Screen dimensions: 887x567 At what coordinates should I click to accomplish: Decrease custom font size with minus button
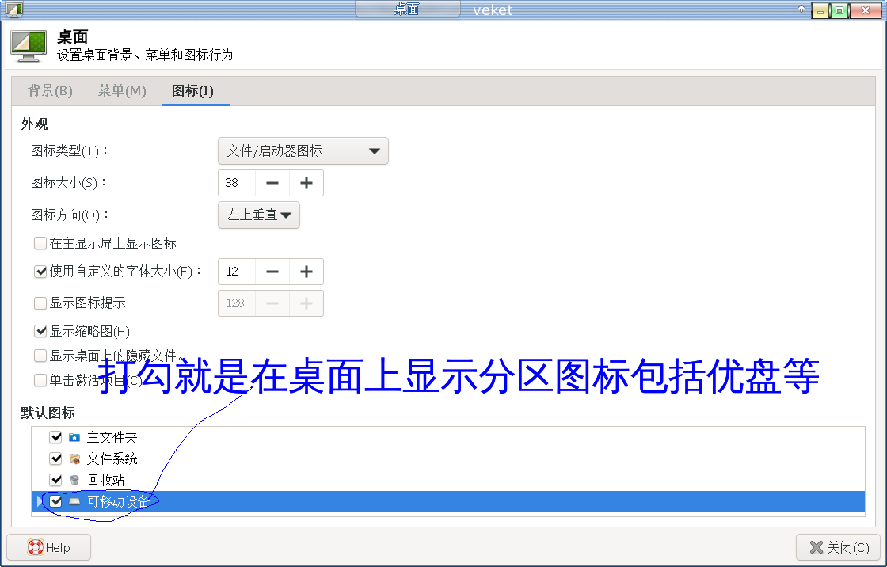coord(272,272)
